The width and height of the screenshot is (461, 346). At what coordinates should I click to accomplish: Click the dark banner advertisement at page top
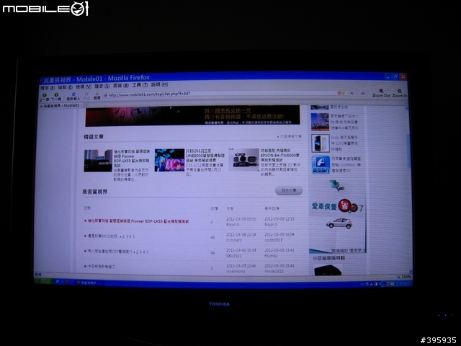tap(192, 115)
